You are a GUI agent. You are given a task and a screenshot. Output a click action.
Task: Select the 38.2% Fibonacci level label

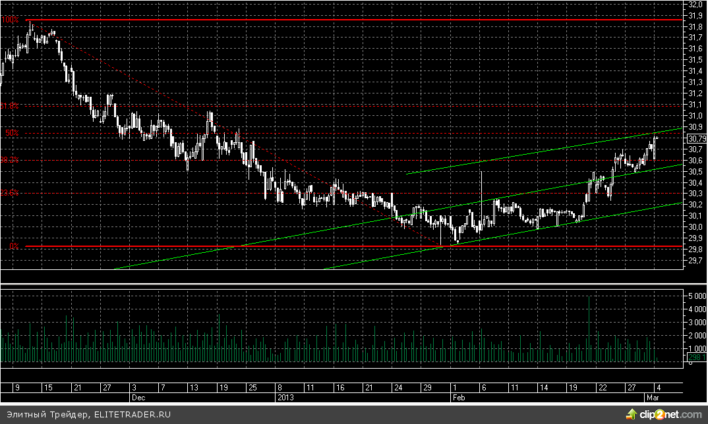click(9, 160)
